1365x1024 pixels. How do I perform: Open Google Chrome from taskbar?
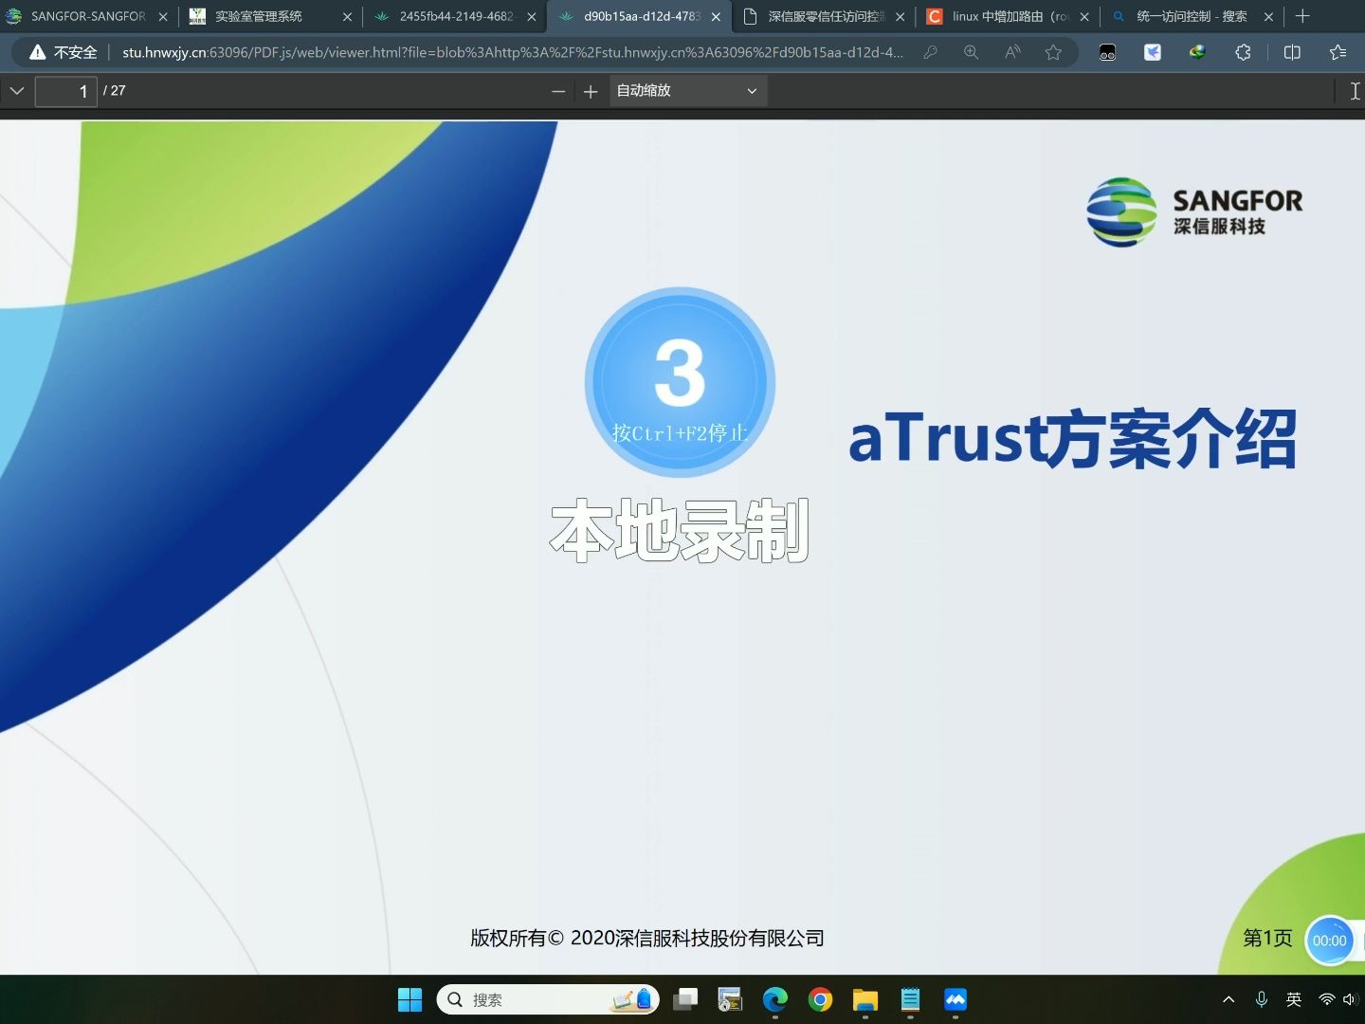pos(820,999)
